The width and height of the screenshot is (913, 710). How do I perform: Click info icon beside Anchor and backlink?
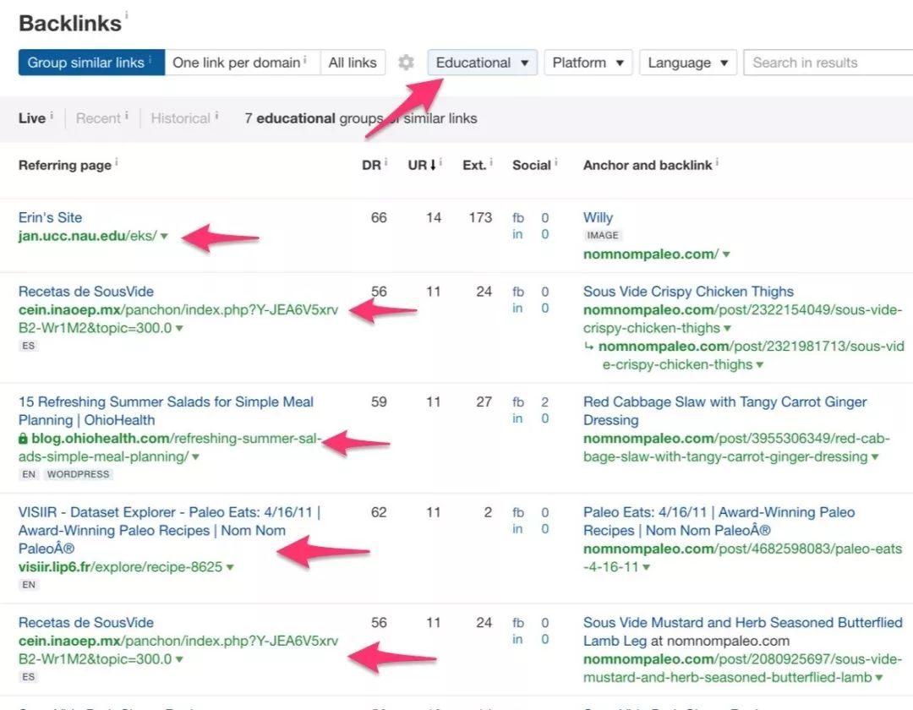click(717, 162)
